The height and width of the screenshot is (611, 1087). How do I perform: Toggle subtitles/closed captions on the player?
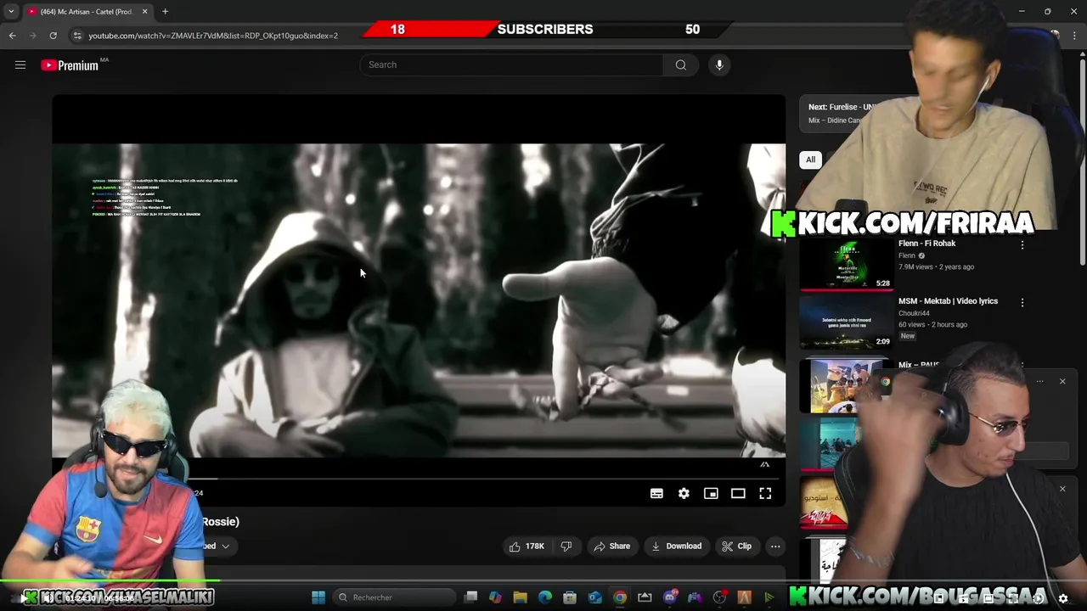(x=656, y=493)
